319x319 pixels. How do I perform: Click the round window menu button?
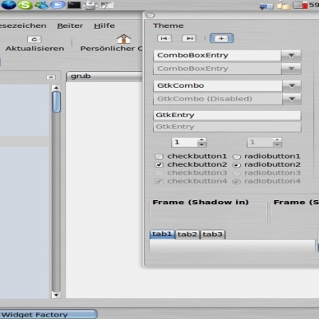coord(150,15)
